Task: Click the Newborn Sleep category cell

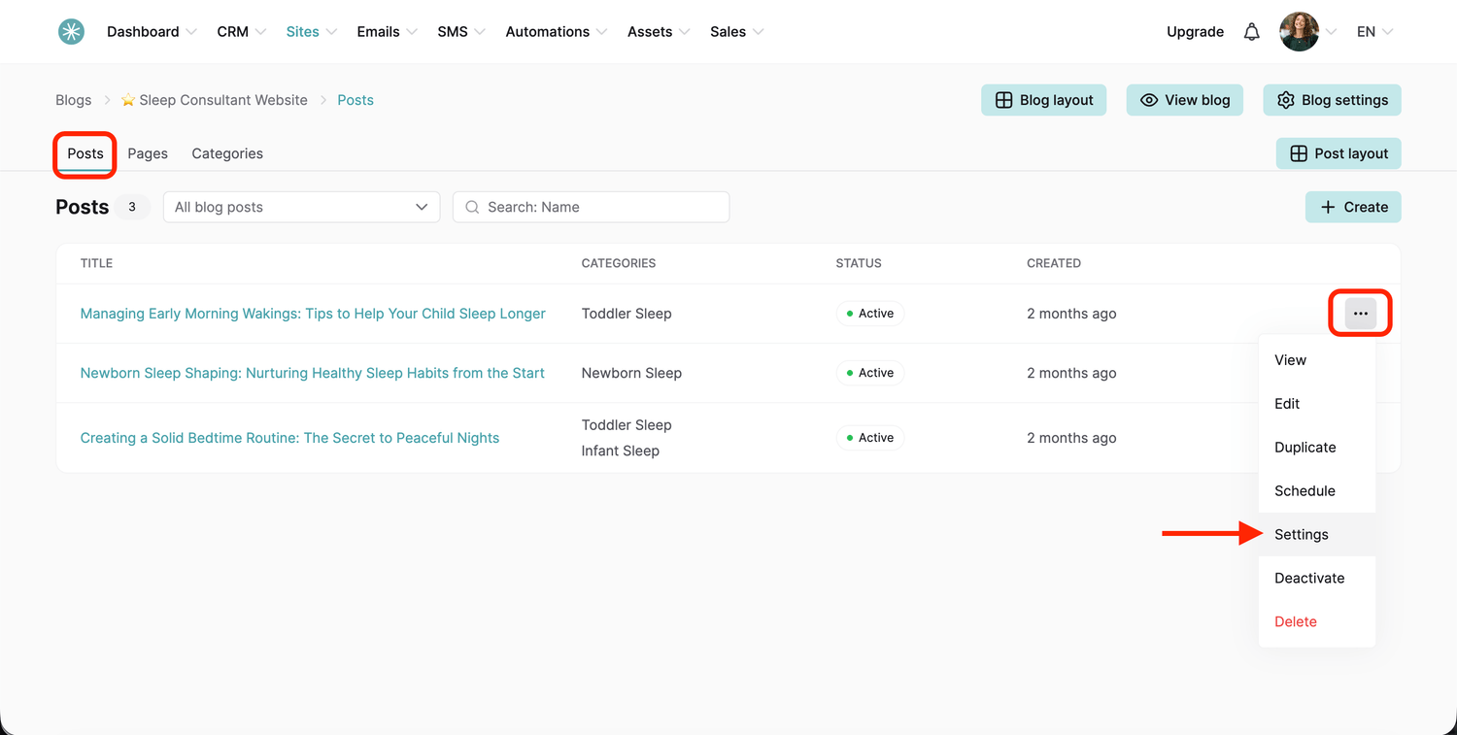Action: pos(631,373)
